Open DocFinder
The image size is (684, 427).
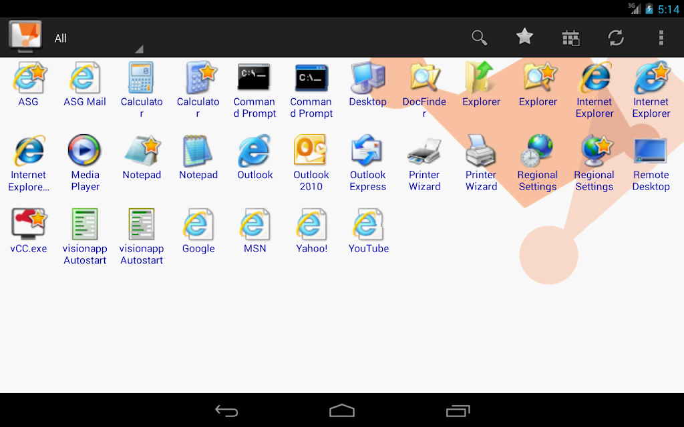[x=424, y=90]
